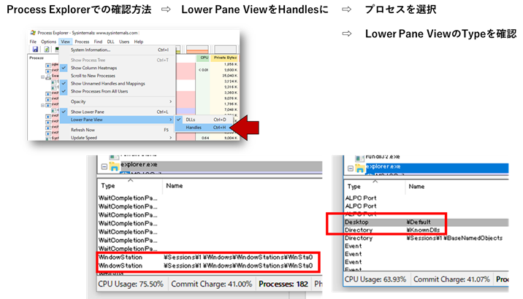Open the Options menu
The image size is (523, 299).
pos(48,42)
